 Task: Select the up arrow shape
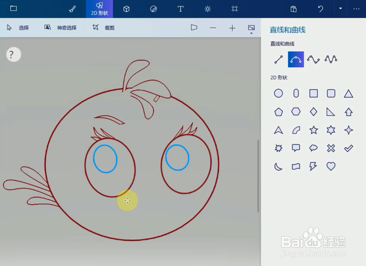pyautogui.click(x=349, y=112)
